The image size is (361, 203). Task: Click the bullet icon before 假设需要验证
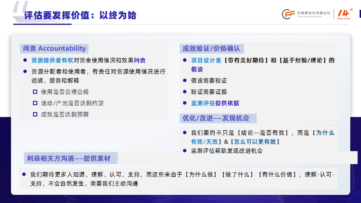tap(185, 80)
